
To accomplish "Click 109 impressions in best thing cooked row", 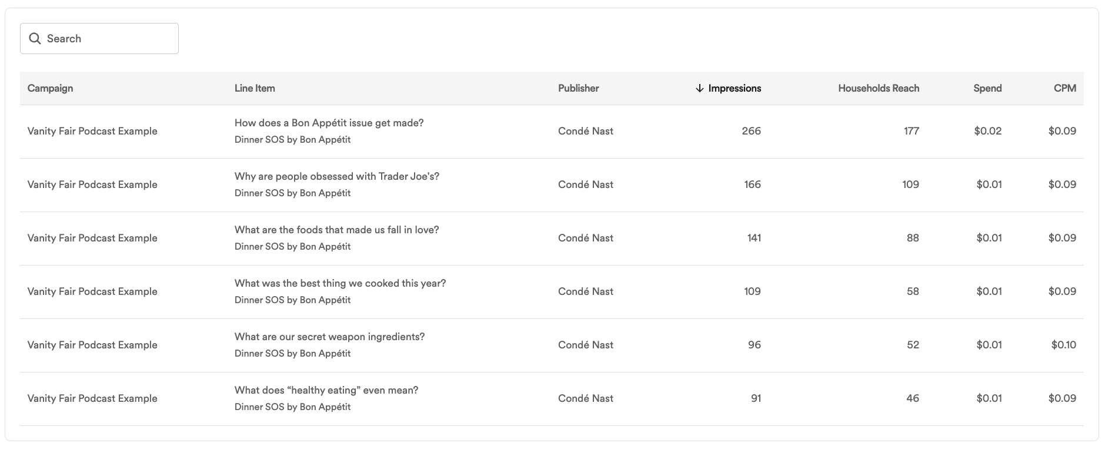I will 753,291.
